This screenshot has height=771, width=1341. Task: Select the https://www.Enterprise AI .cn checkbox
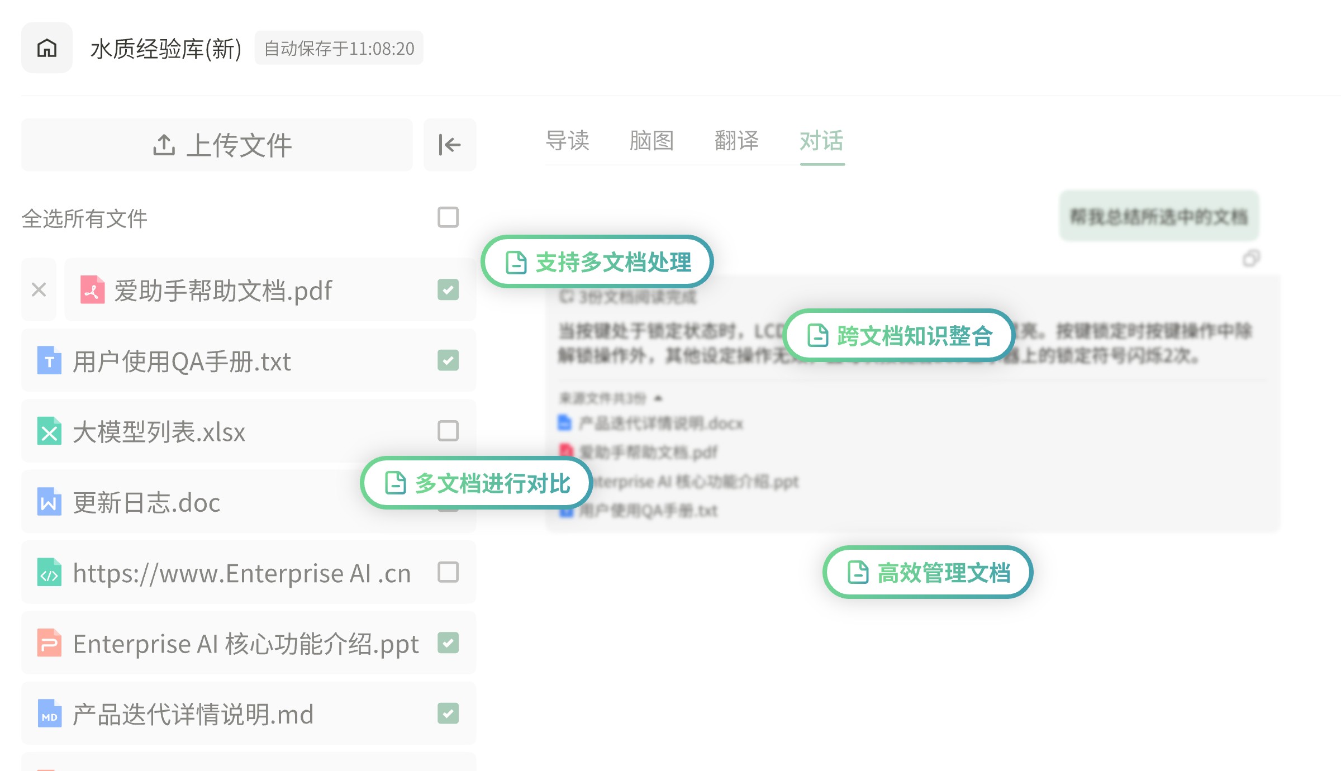pyautogui.click(x=448, y=572)
